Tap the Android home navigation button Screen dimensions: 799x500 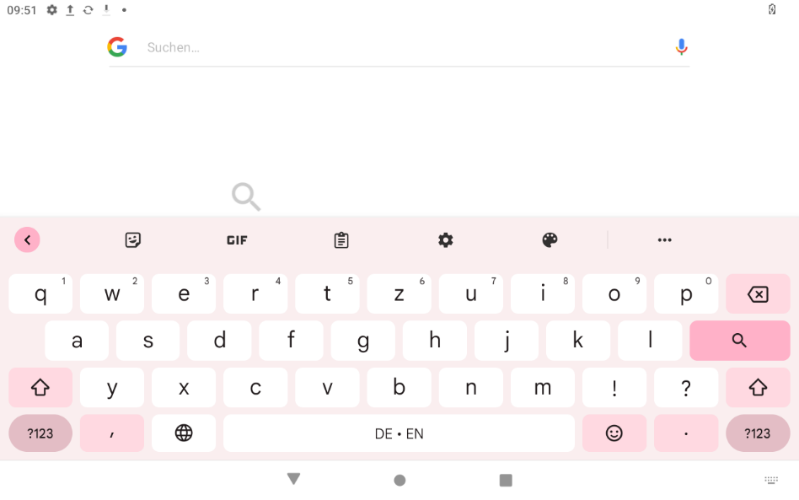point(399,480)
